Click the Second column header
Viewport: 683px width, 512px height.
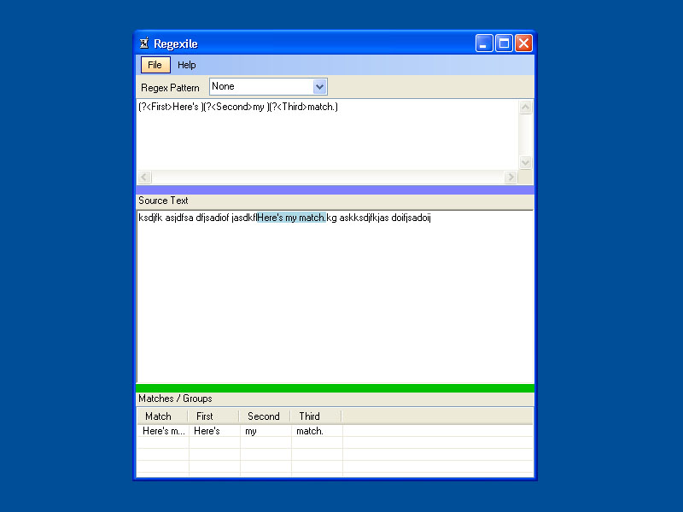(265, 416)
